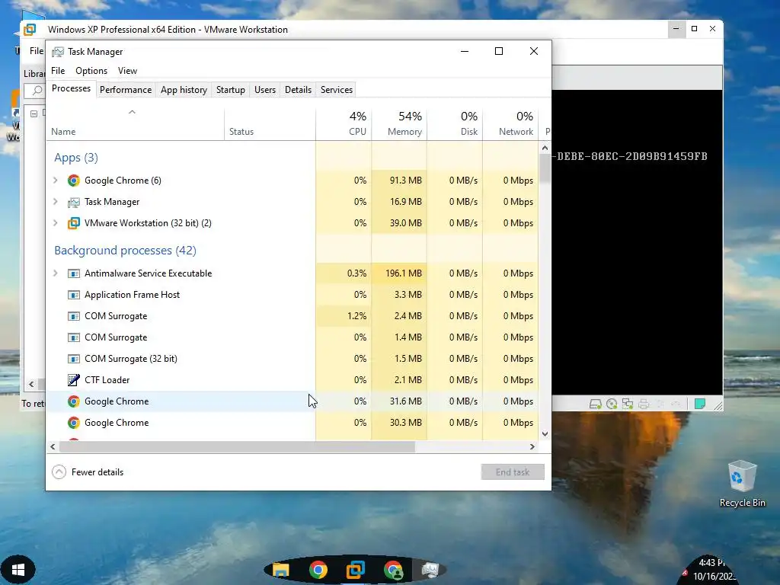Select the Google Chrome 31.6 MB background process

tap(292, 401)
